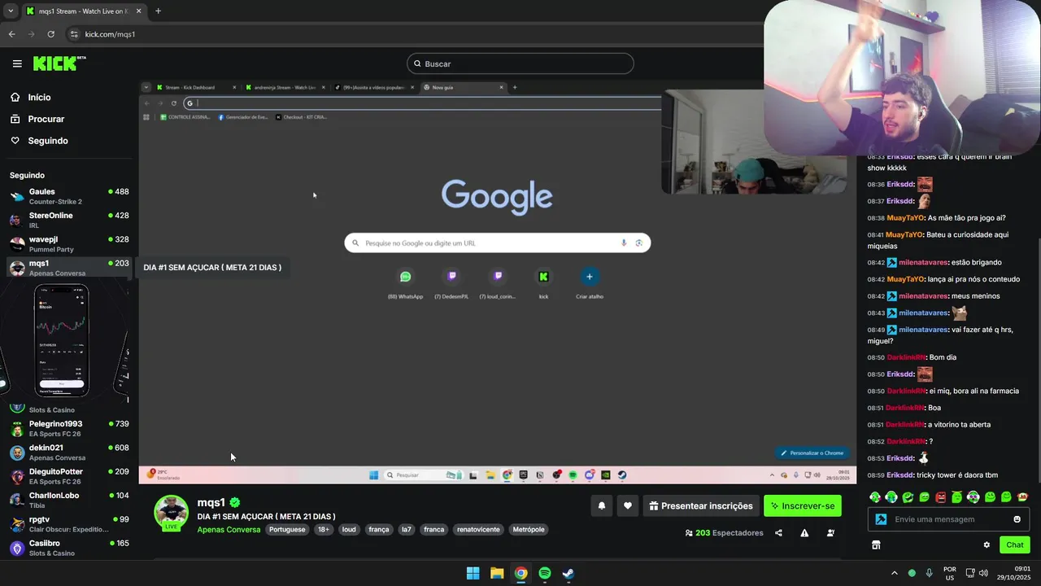1041x586 pixels.
Task: Open Apenas Conversa category link
Action: [229, 530]
